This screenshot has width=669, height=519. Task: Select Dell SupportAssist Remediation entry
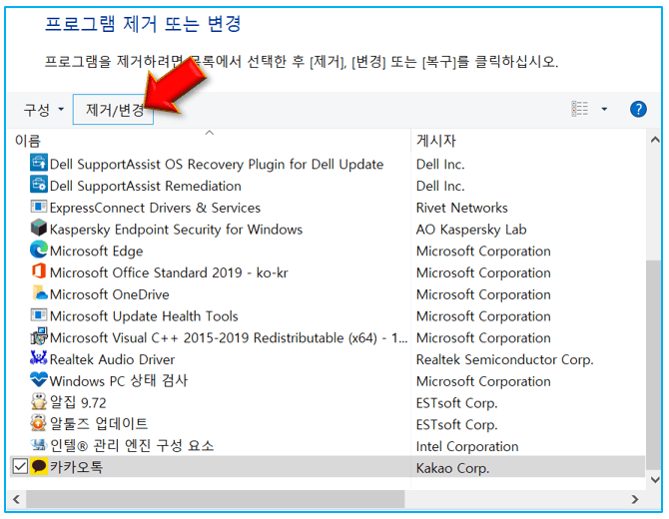[x=146, y=186]
